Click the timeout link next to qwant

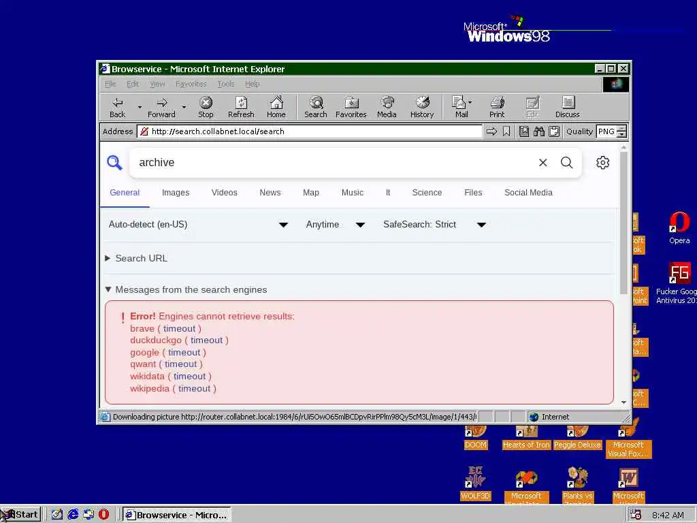tap(181, 364)
